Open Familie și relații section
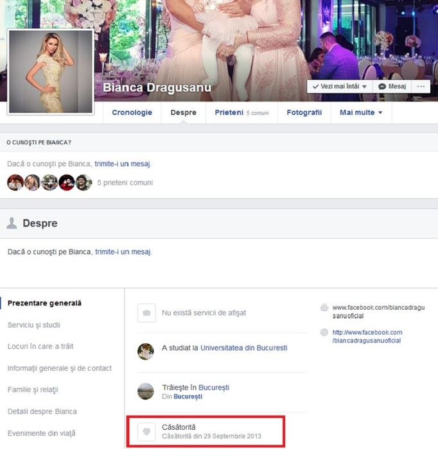This screenshot has height=449, width=438. [x=33, y=390]
